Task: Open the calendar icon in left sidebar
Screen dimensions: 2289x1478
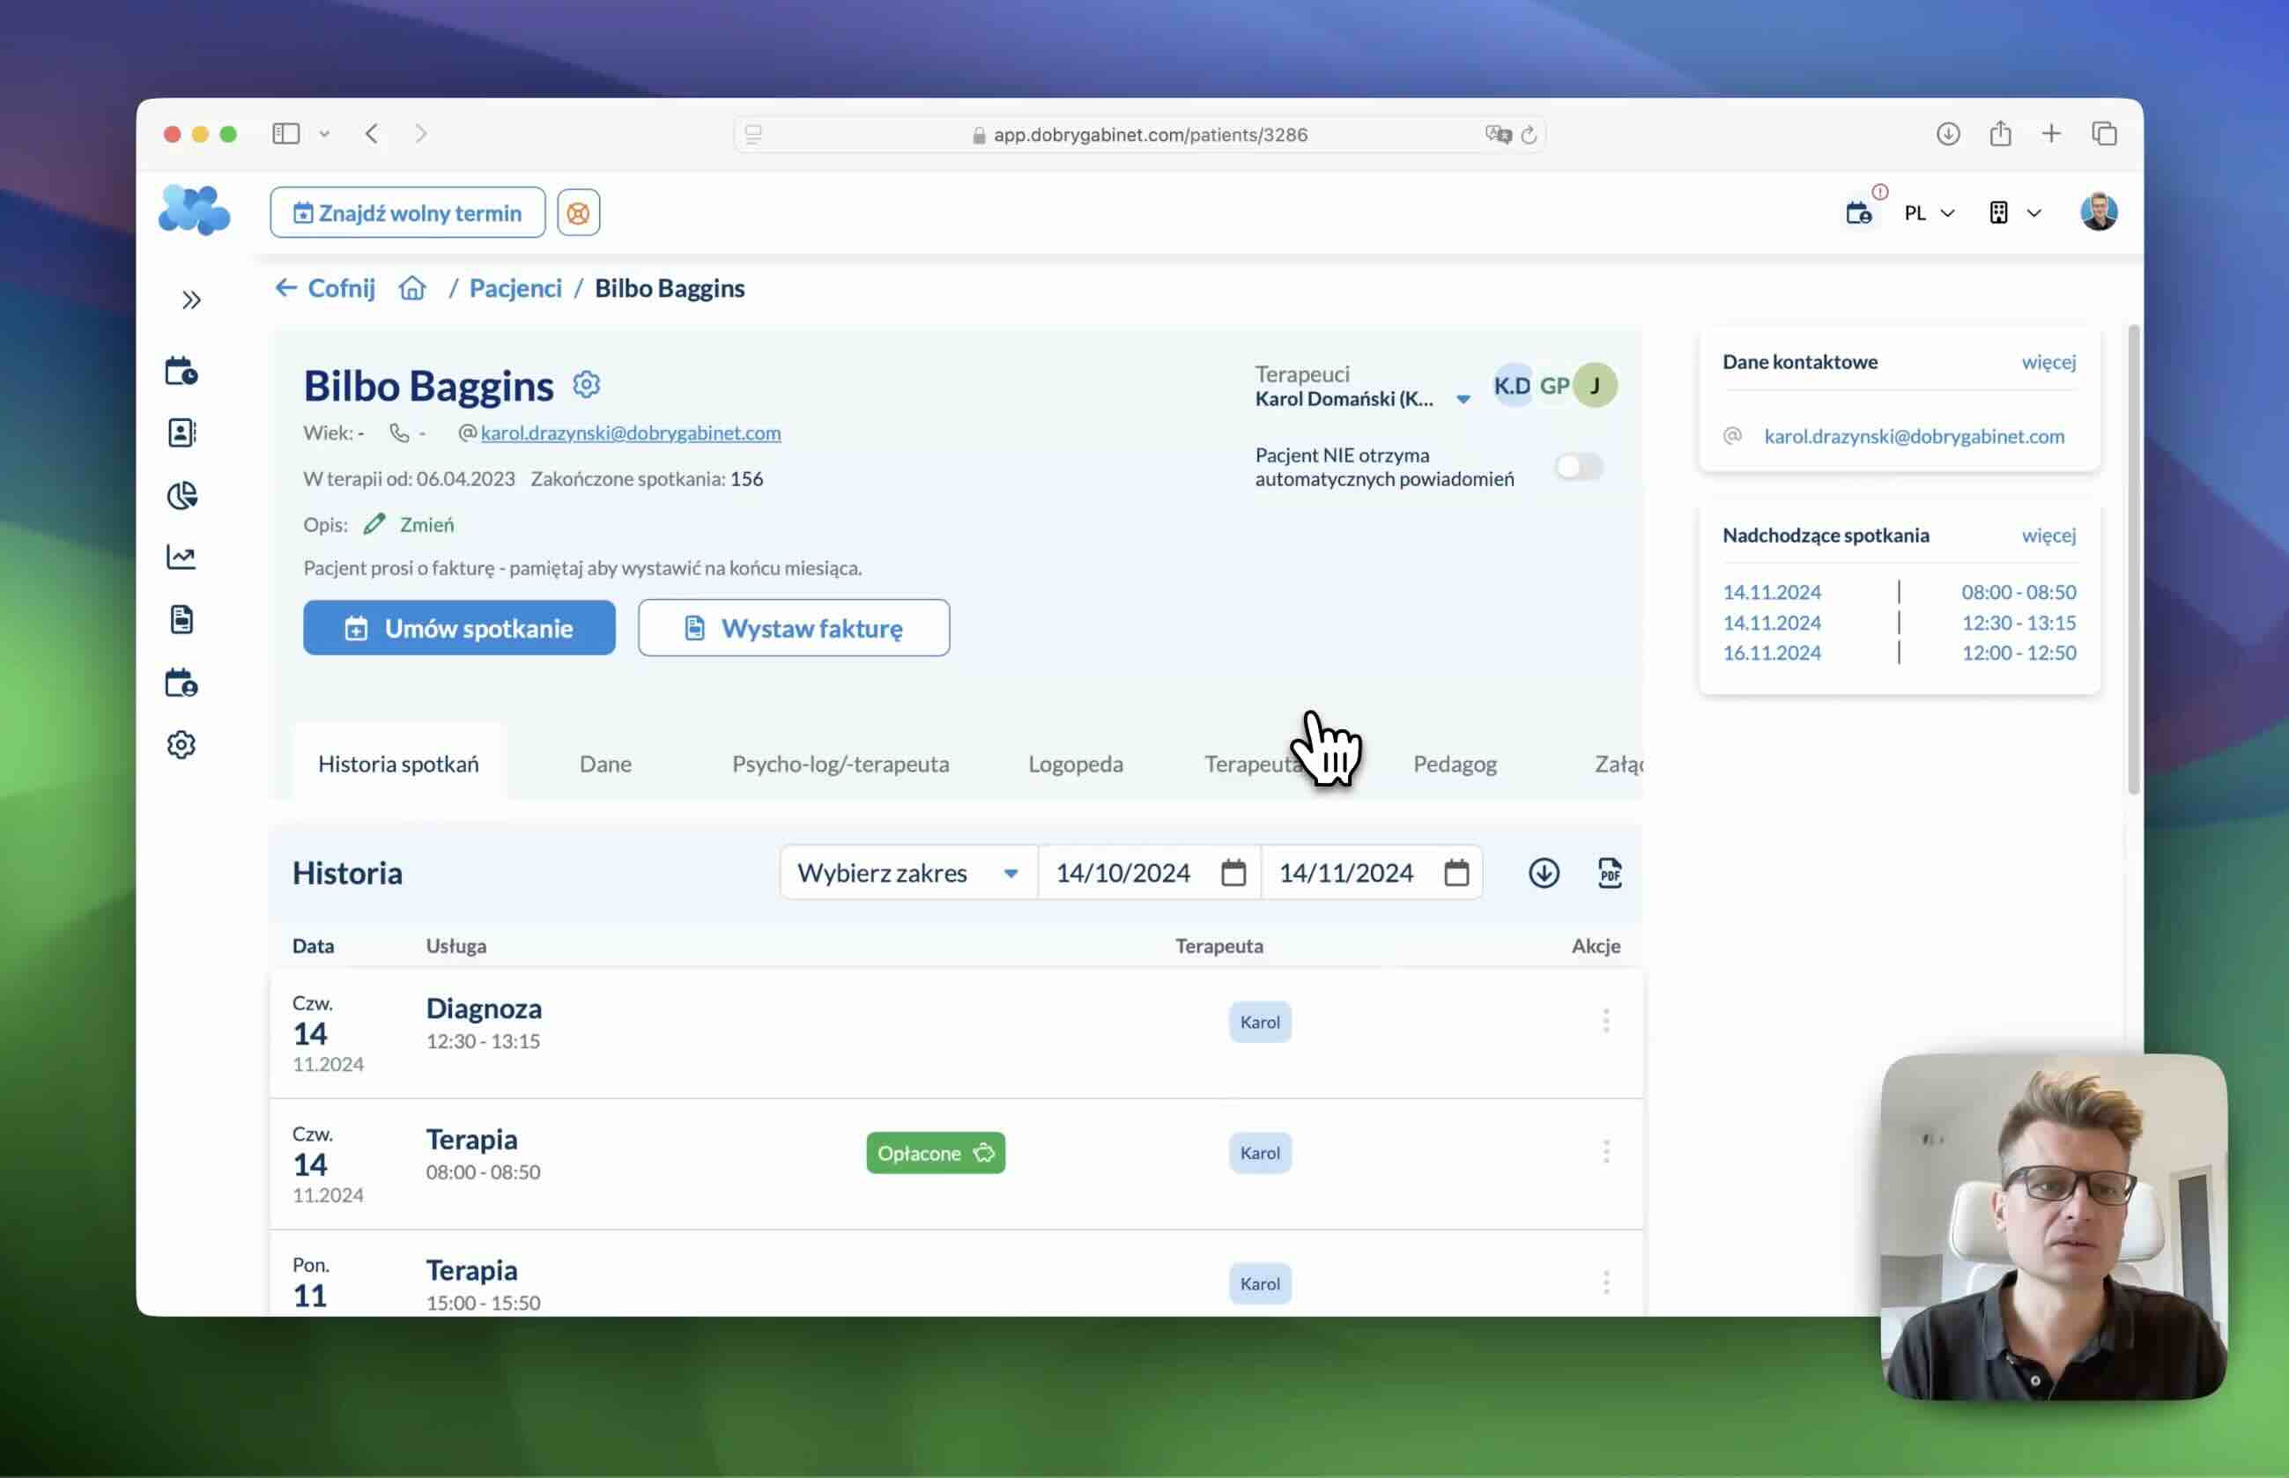Action: click(x=181, y=372)
